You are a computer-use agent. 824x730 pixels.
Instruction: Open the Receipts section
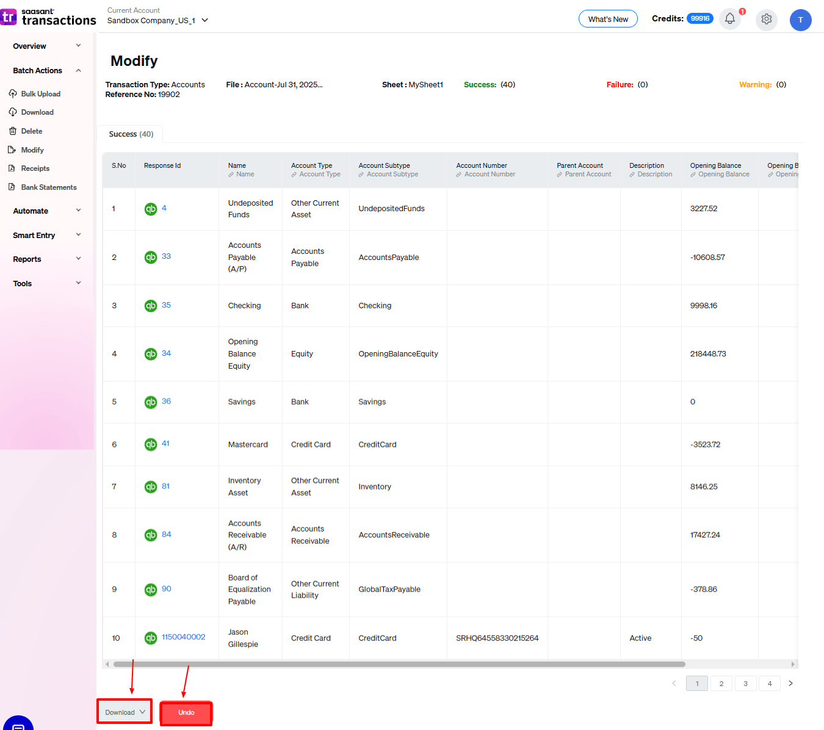click(35, 168)
